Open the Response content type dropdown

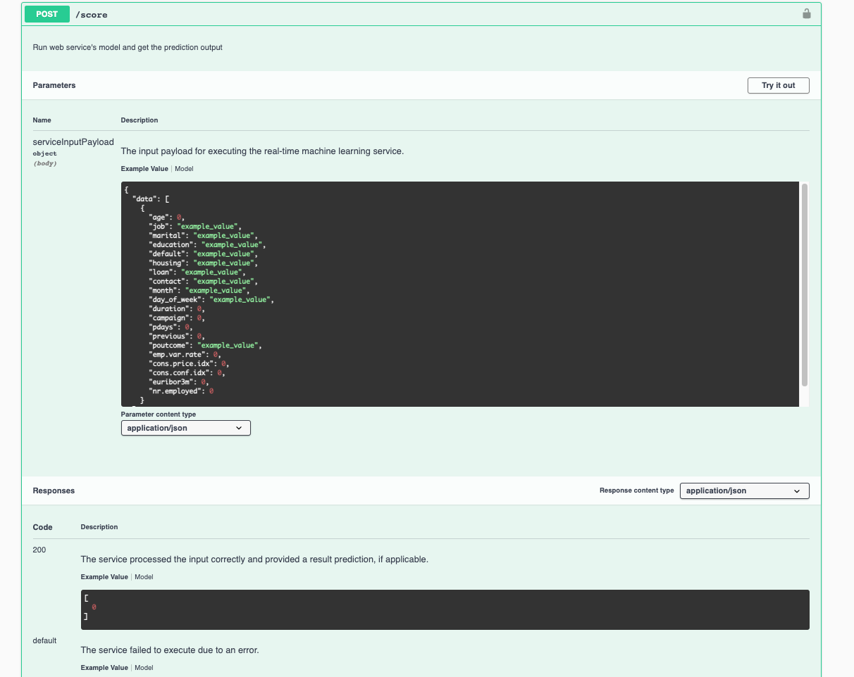click(x=744, y=491)
